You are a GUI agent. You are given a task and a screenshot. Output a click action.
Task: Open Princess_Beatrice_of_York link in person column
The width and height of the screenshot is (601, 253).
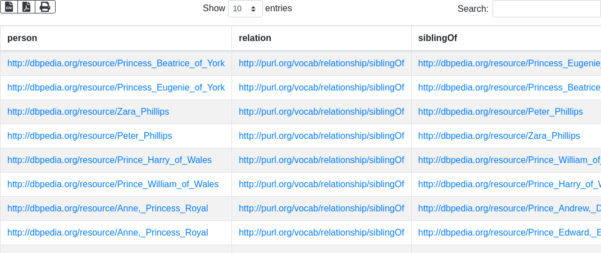coord(116,64)
